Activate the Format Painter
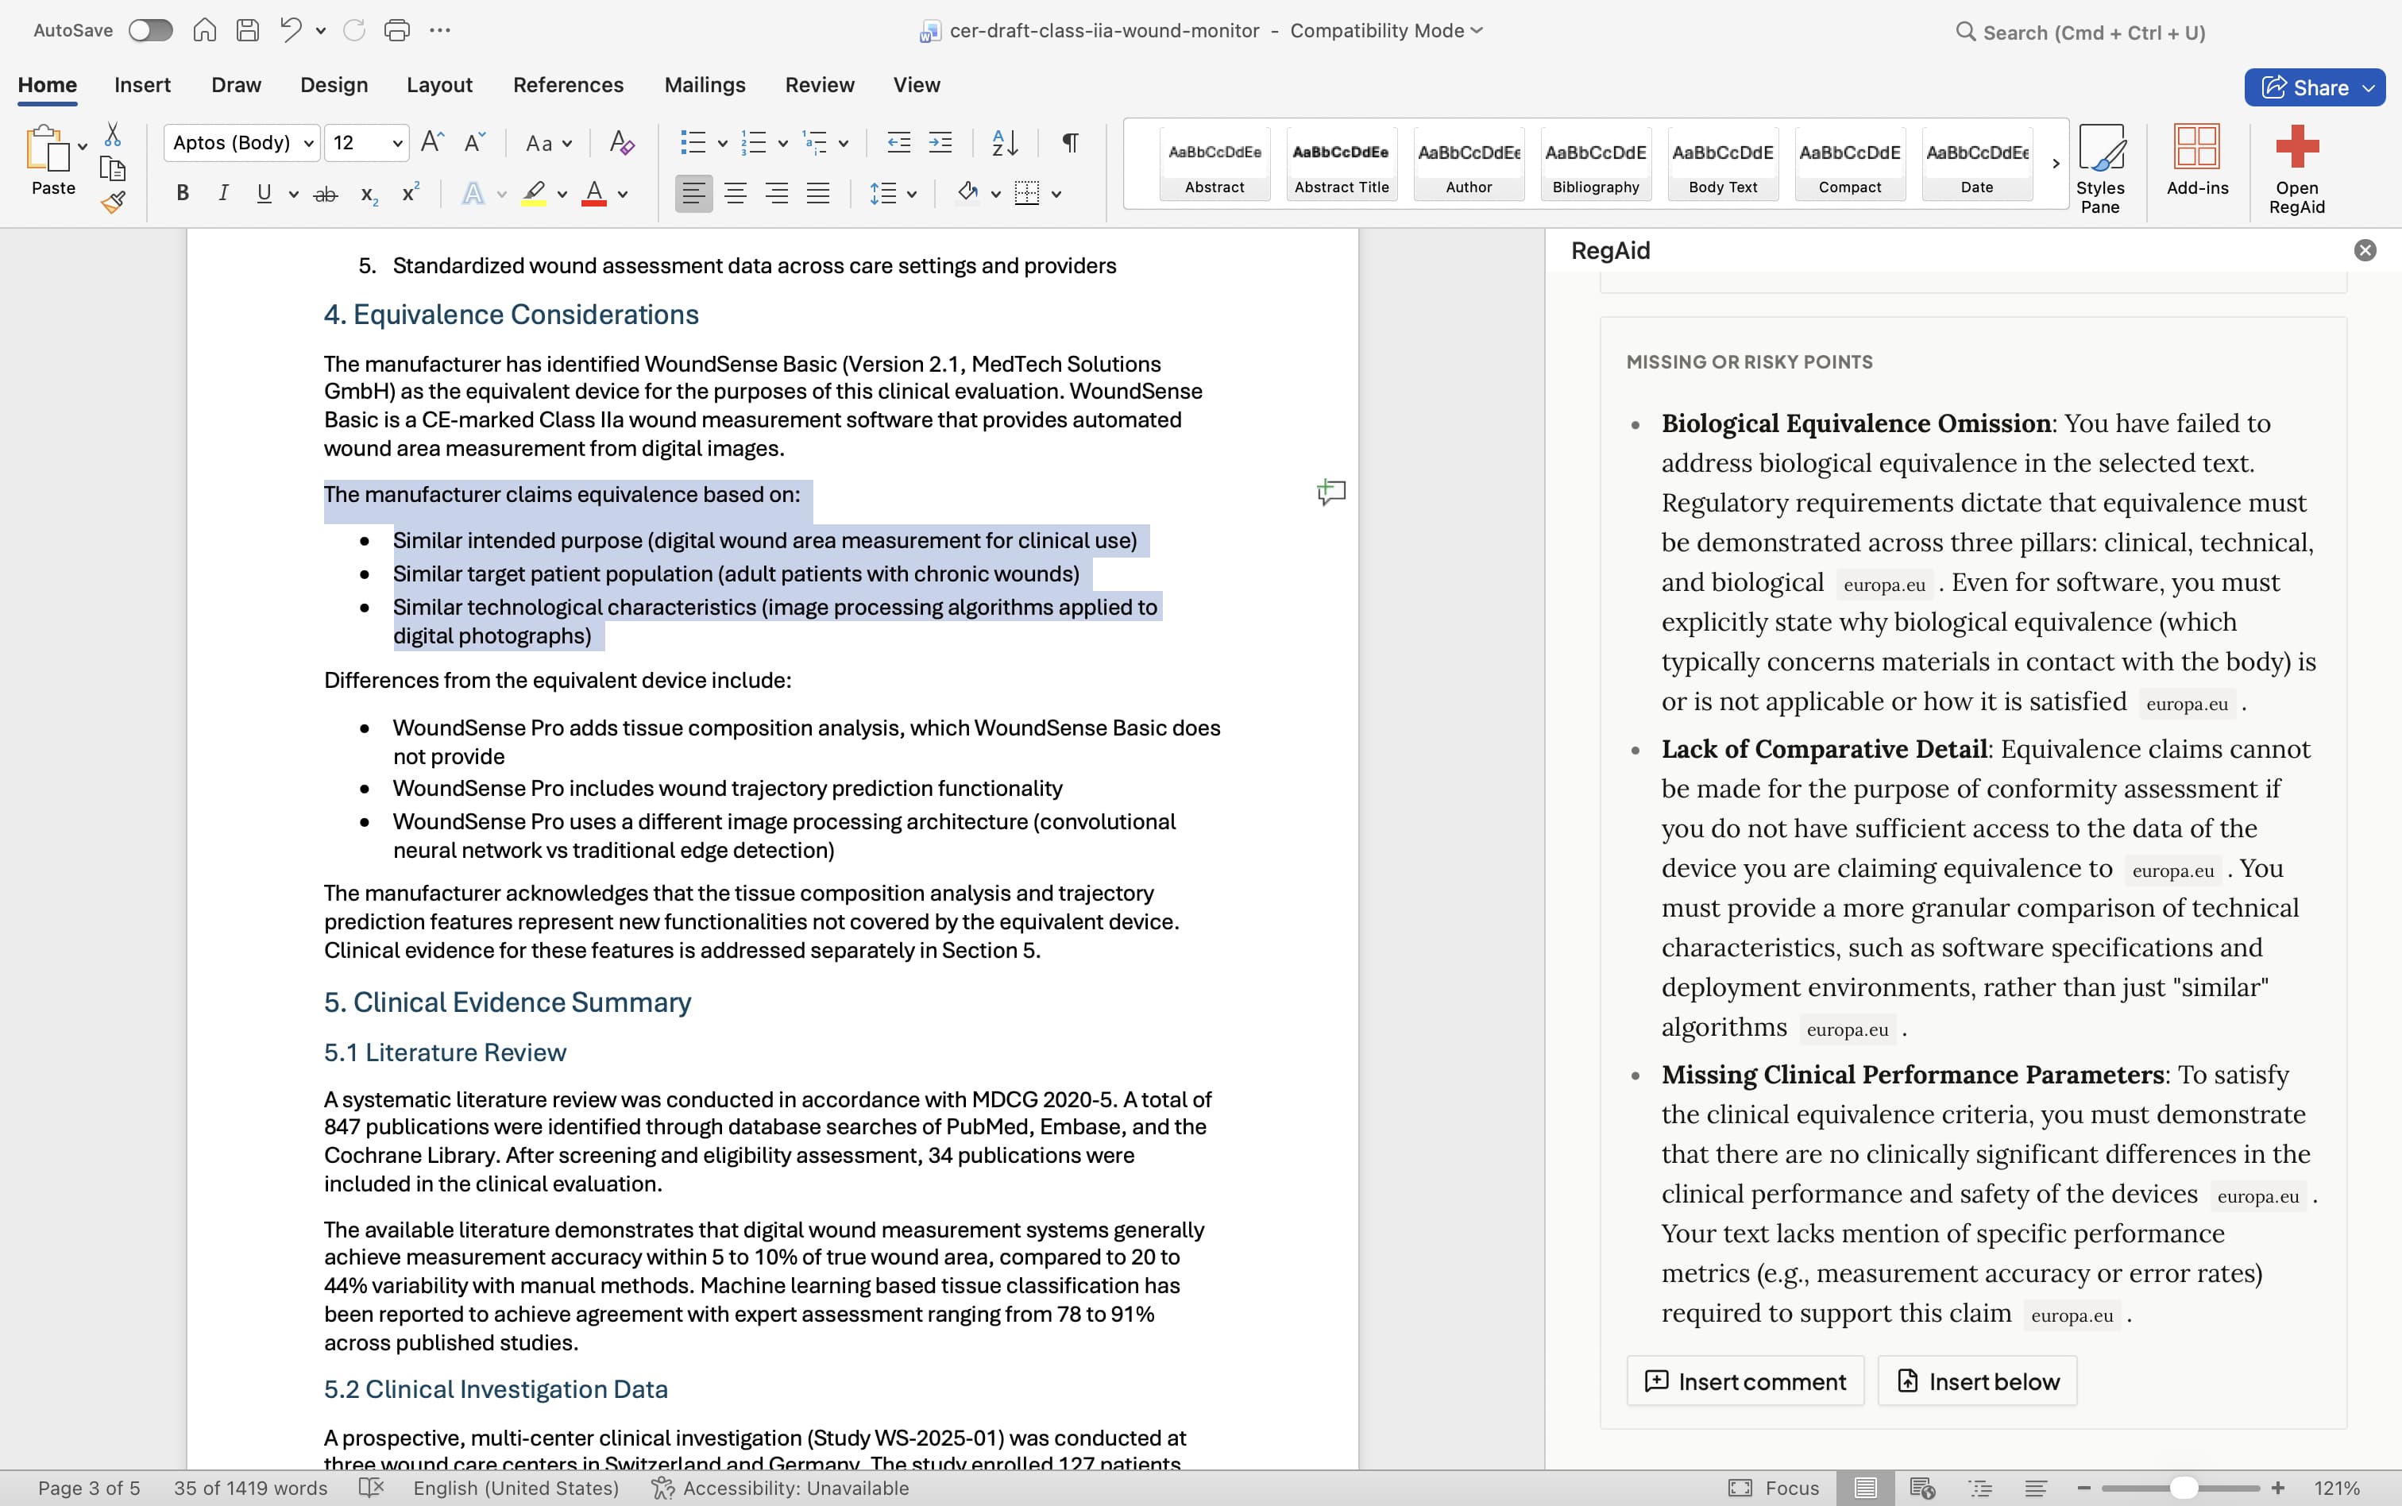Screen dimensions: 2402x1506 click(113, 201)
